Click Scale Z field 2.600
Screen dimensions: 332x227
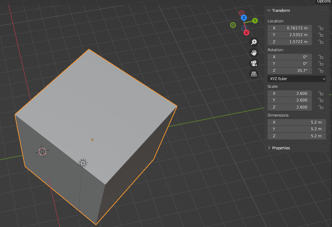click(x=290, y=107)
